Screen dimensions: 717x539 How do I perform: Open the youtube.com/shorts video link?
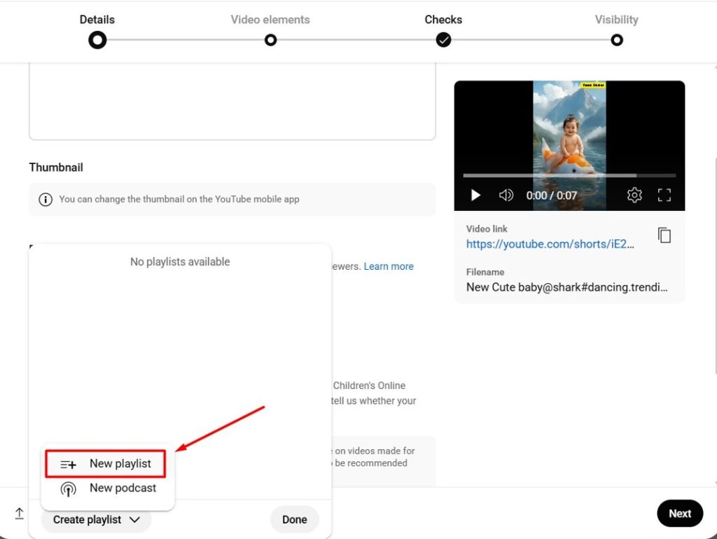[550, 245]
